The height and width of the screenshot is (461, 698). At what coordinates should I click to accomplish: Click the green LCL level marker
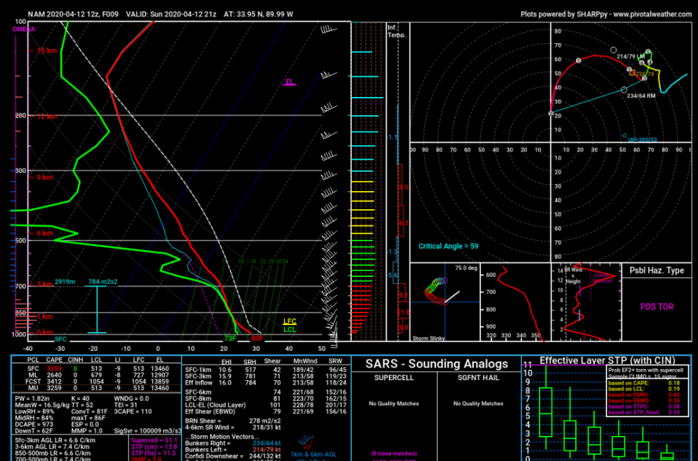tap(290, 329)
